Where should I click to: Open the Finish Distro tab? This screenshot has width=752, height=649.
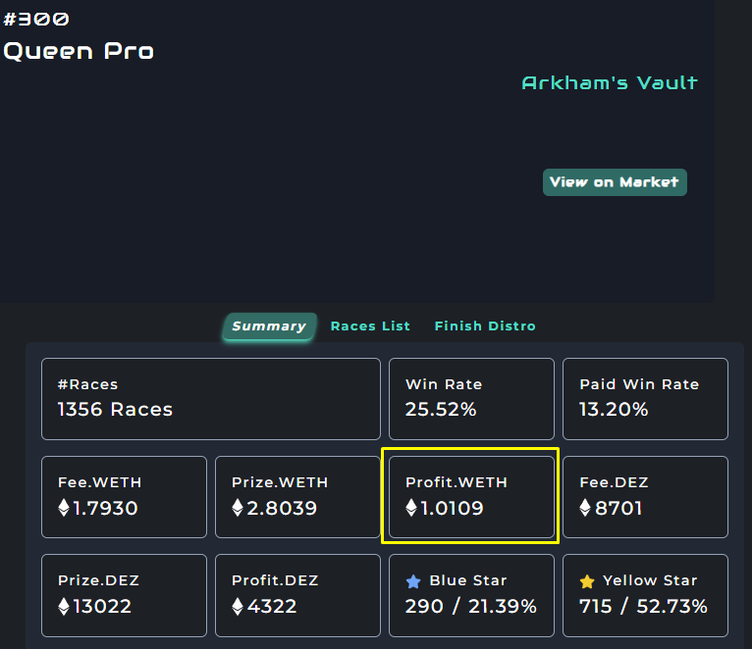pyautogui.click(x=485, y=326)
